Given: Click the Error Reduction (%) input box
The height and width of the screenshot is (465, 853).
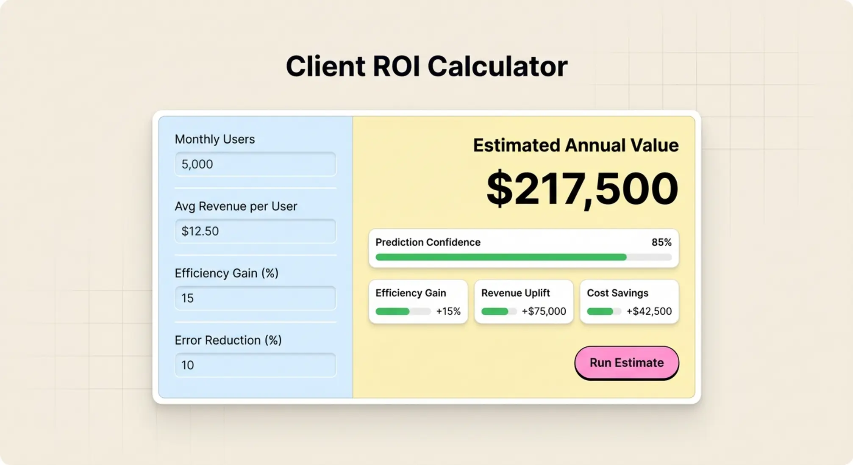Looking at the screenshot, I should 256,365.
